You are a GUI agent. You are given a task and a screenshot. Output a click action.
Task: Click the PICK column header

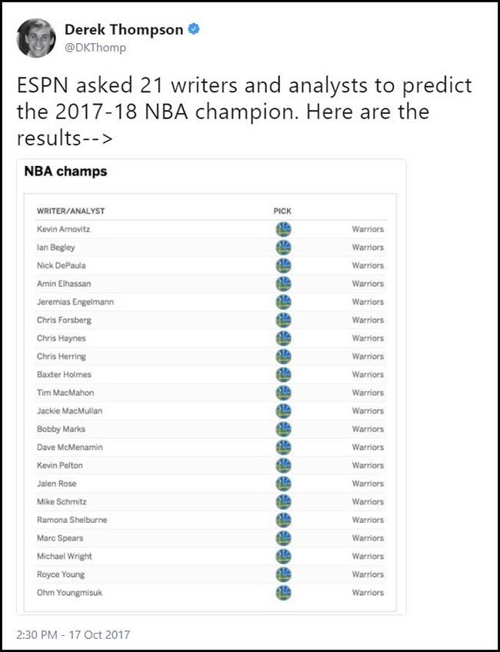(x=282, y=211)
